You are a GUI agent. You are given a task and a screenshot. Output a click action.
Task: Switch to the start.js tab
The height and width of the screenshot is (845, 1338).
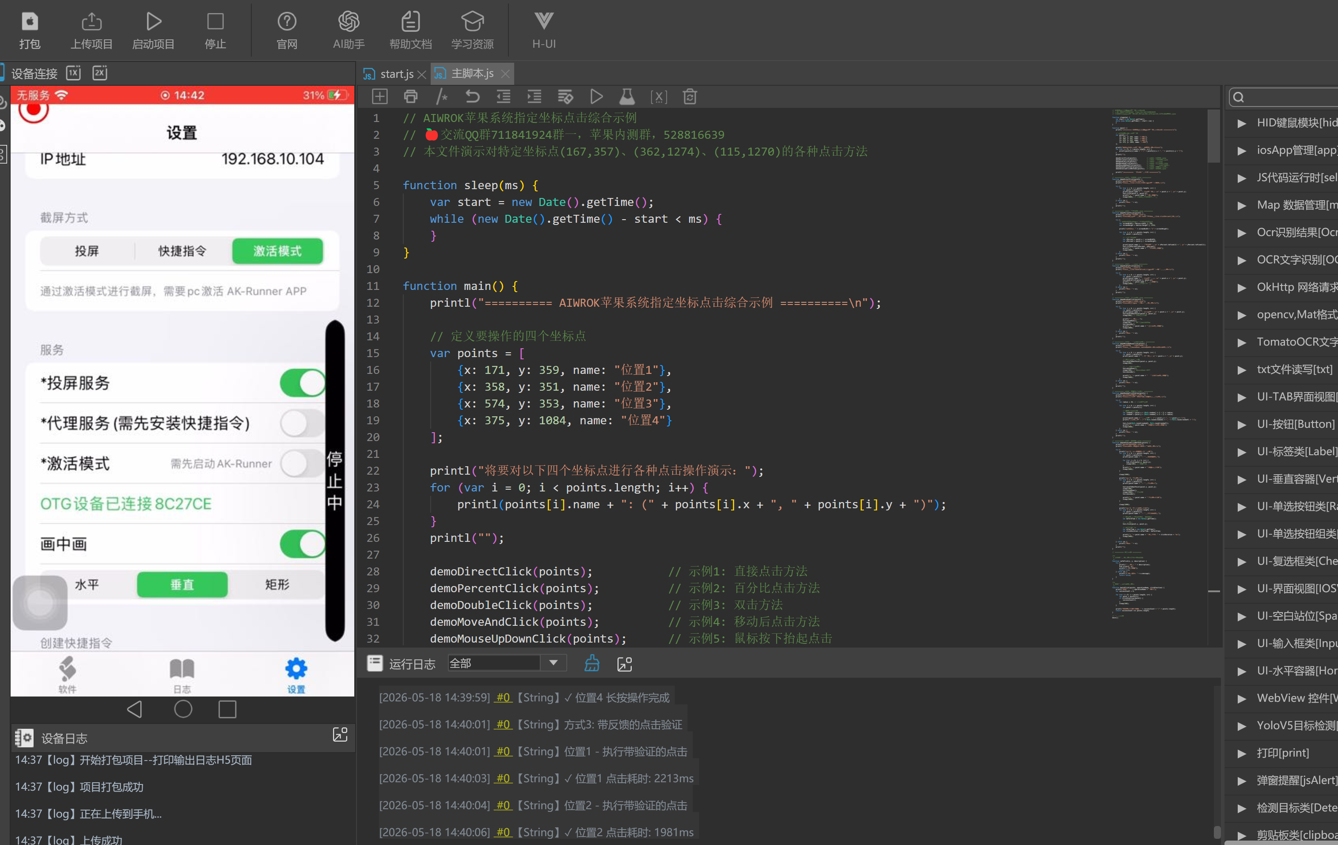pyautogui.click(x=396, y=73)
